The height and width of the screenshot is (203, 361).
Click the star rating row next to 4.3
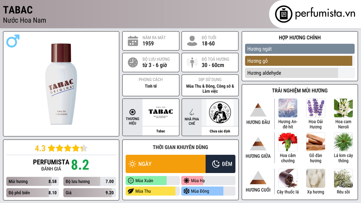pos(68,148)
